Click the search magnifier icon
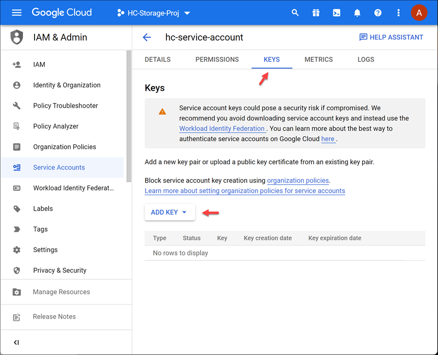The width and height of the screenshot is (438, 355). pos(295,13)
